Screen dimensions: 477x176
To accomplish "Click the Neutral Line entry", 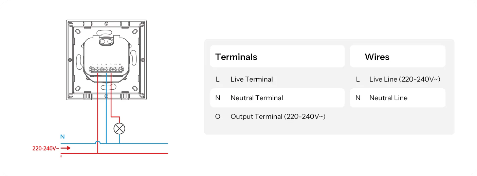I will (x=388, y=98).
